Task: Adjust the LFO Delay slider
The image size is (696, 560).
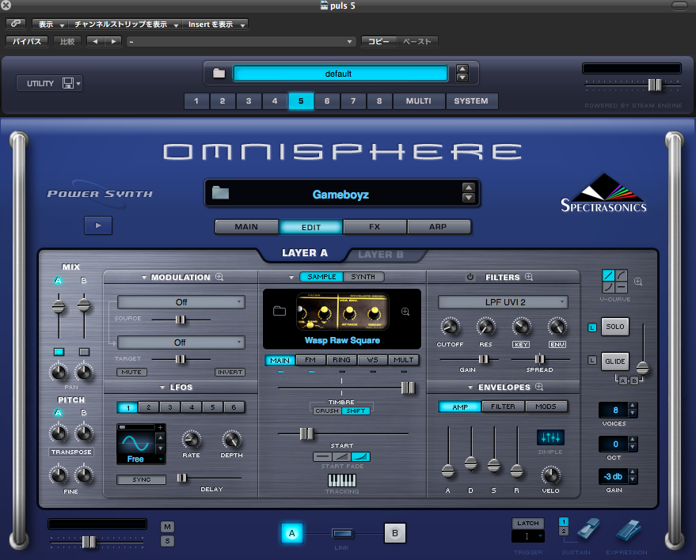Action: 182,478
